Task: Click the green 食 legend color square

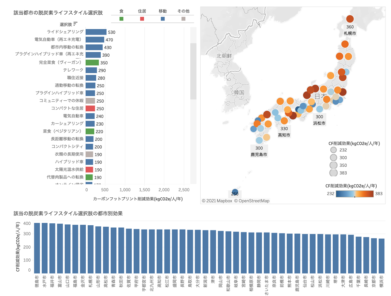Action: point(121,19)
